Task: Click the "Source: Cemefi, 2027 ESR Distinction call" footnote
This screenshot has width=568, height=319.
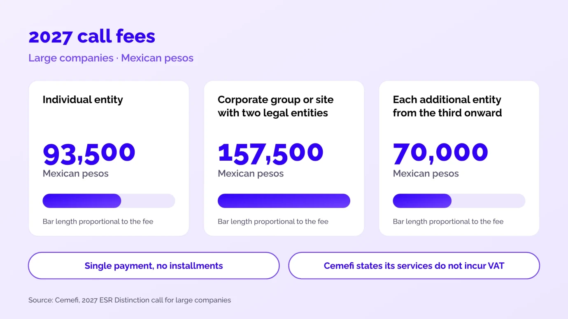Action: coord(130,300)
